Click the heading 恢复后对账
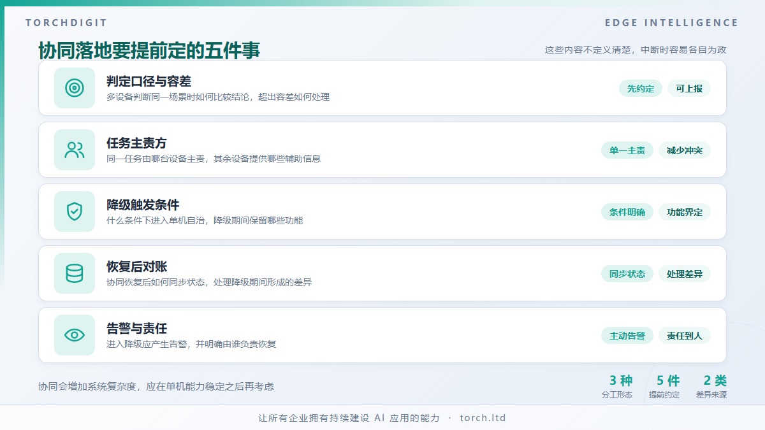Viewport: 765px width, 430px height. 136,267
